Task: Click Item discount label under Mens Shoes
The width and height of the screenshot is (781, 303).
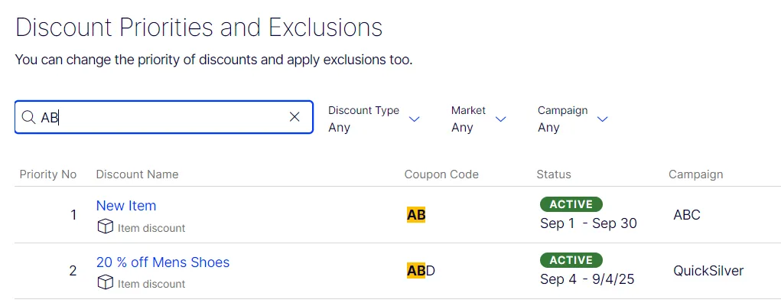Action: point(151,284)
